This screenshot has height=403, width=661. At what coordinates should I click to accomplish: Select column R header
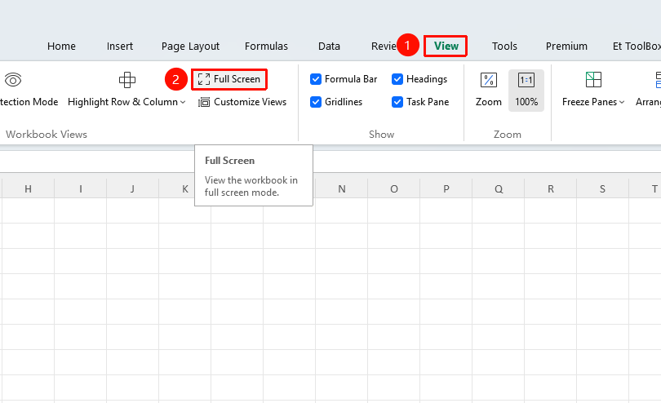[x=551, y=188]
